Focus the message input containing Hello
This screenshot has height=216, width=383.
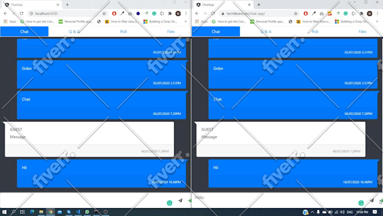275,200
